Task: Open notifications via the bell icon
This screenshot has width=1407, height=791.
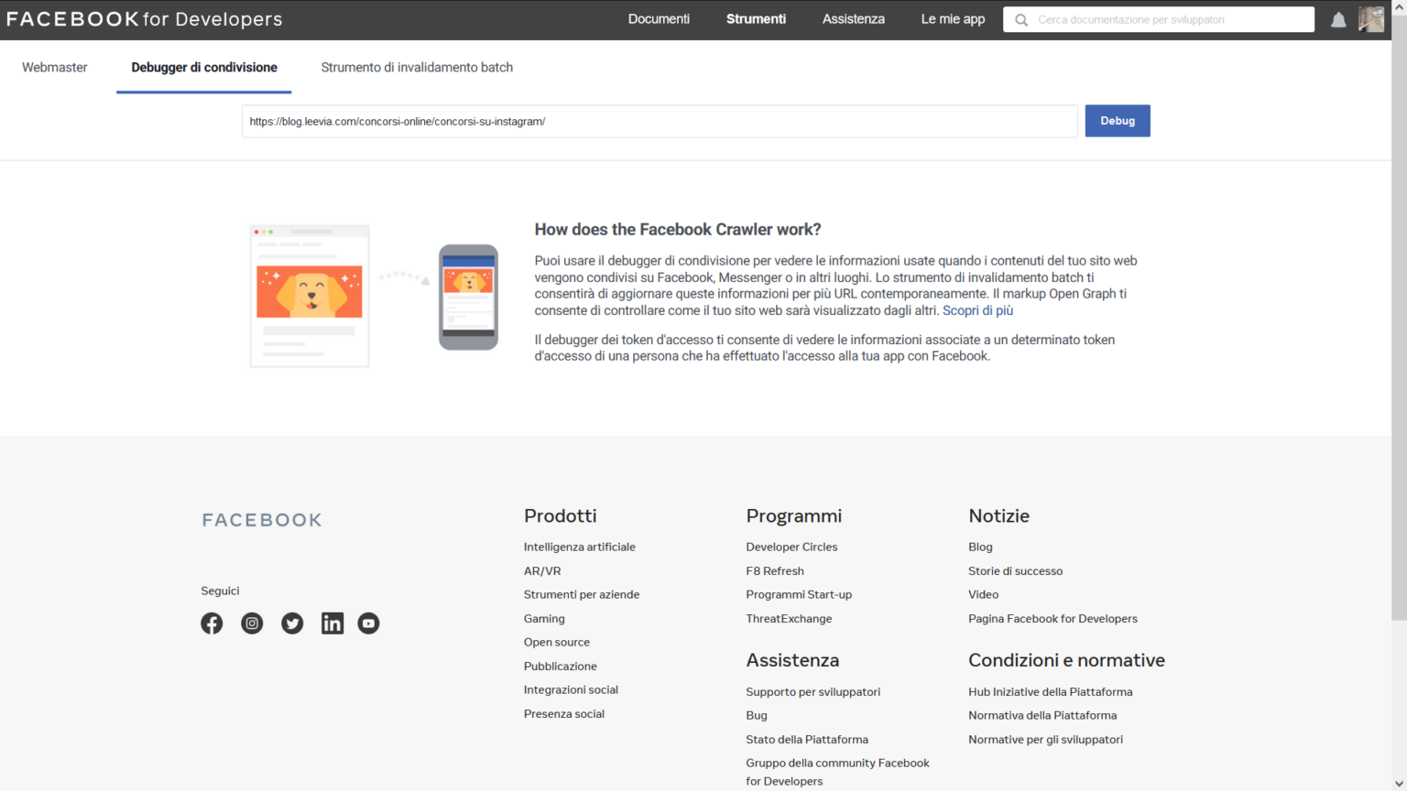Action: point(1338,18)
